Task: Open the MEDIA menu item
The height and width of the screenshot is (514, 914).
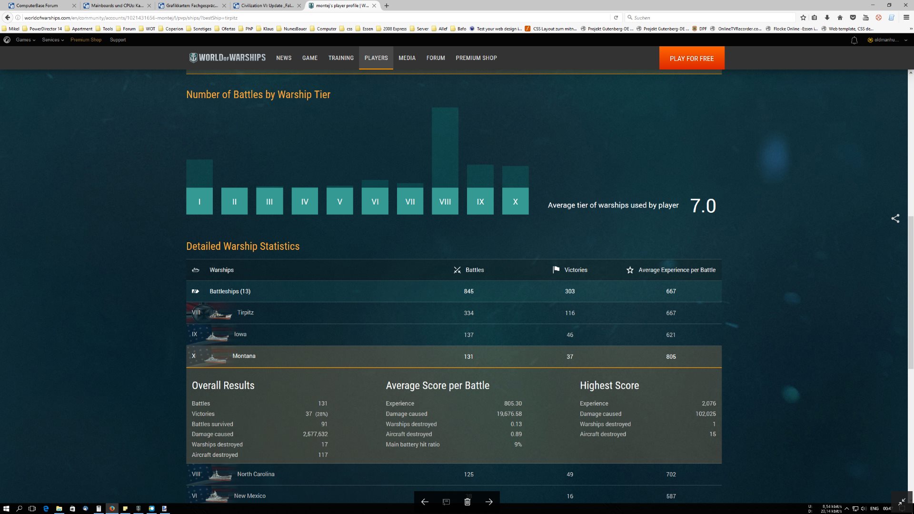Action: click(x=407, y=58)
